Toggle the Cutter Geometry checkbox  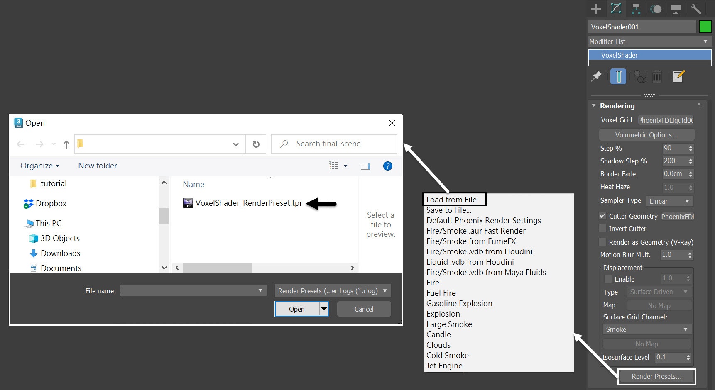(x=602, y=216)
